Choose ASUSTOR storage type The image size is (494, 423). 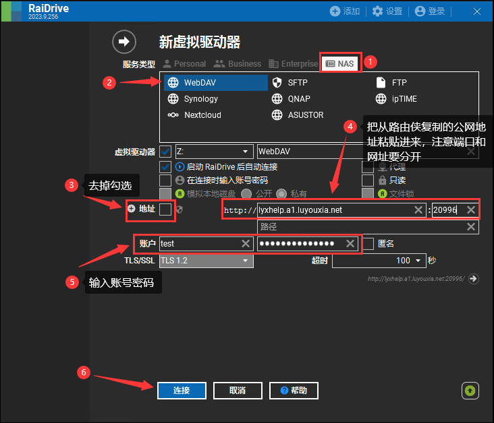coord(298,115)
